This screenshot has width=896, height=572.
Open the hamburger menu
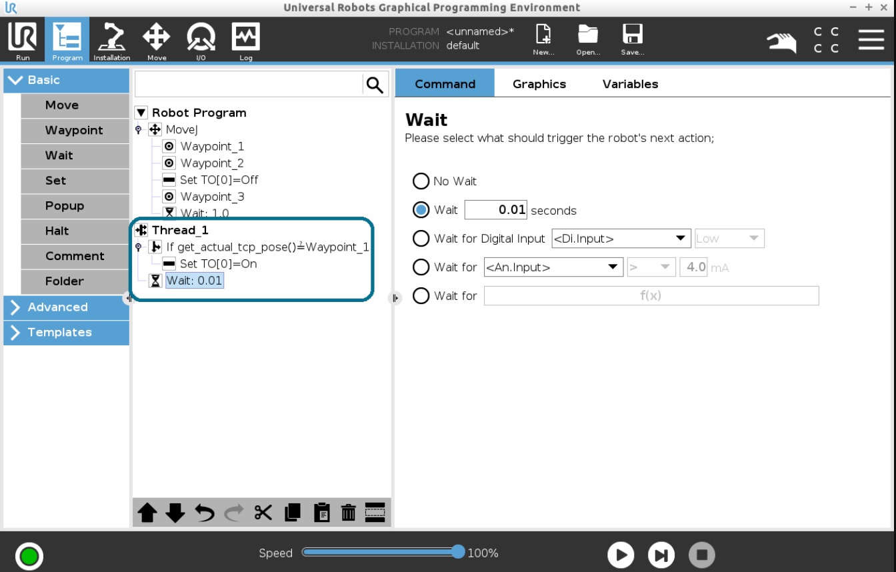click(x=871, y=40)
